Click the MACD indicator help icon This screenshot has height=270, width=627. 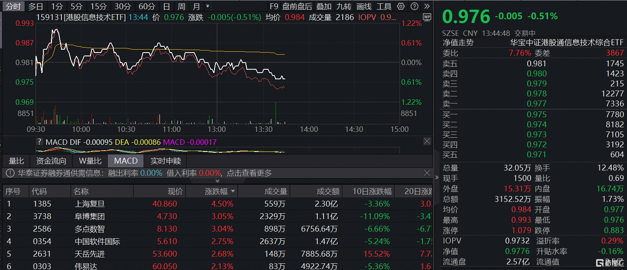pos(40,142)
